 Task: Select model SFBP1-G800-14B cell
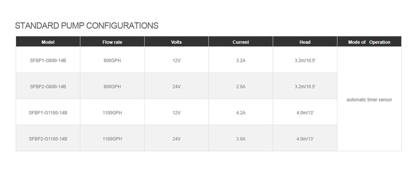pos(48,60)
